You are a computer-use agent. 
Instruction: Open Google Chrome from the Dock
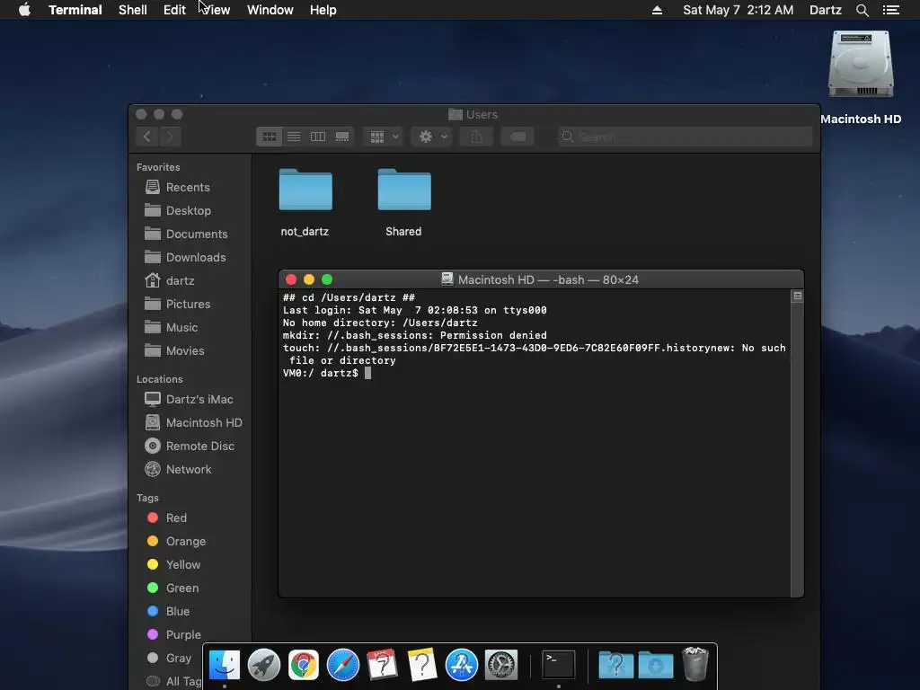pos(304,665)
